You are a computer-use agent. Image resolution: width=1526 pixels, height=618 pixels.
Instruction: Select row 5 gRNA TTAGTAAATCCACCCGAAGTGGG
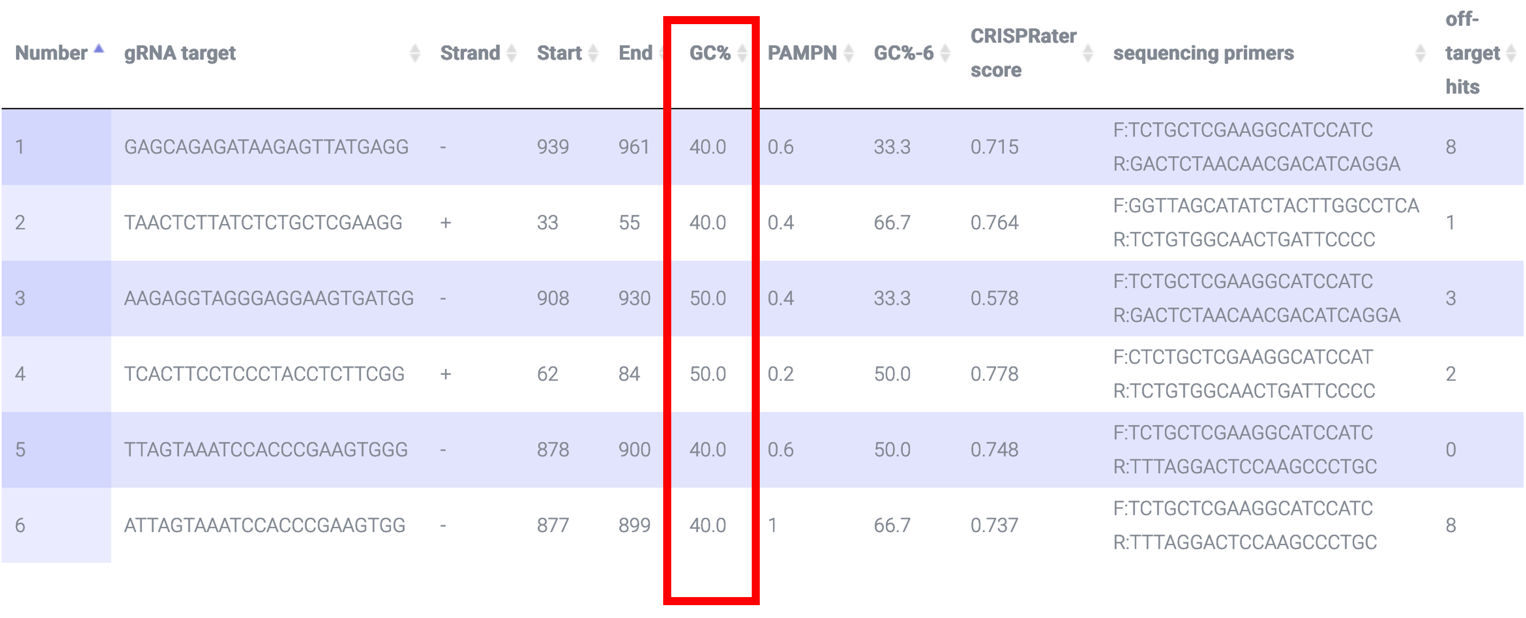tap(266, 450)
